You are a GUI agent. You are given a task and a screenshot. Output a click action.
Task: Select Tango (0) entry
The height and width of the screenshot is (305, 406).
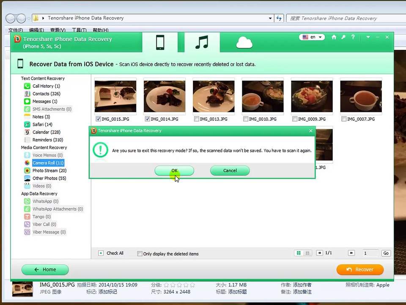click(41, 216)
